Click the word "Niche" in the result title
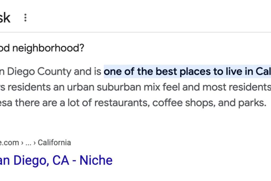Viewport: 271px width, 181px height. 96,160
